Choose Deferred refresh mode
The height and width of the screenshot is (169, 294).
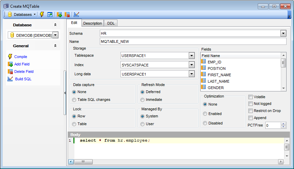(142, 92)
